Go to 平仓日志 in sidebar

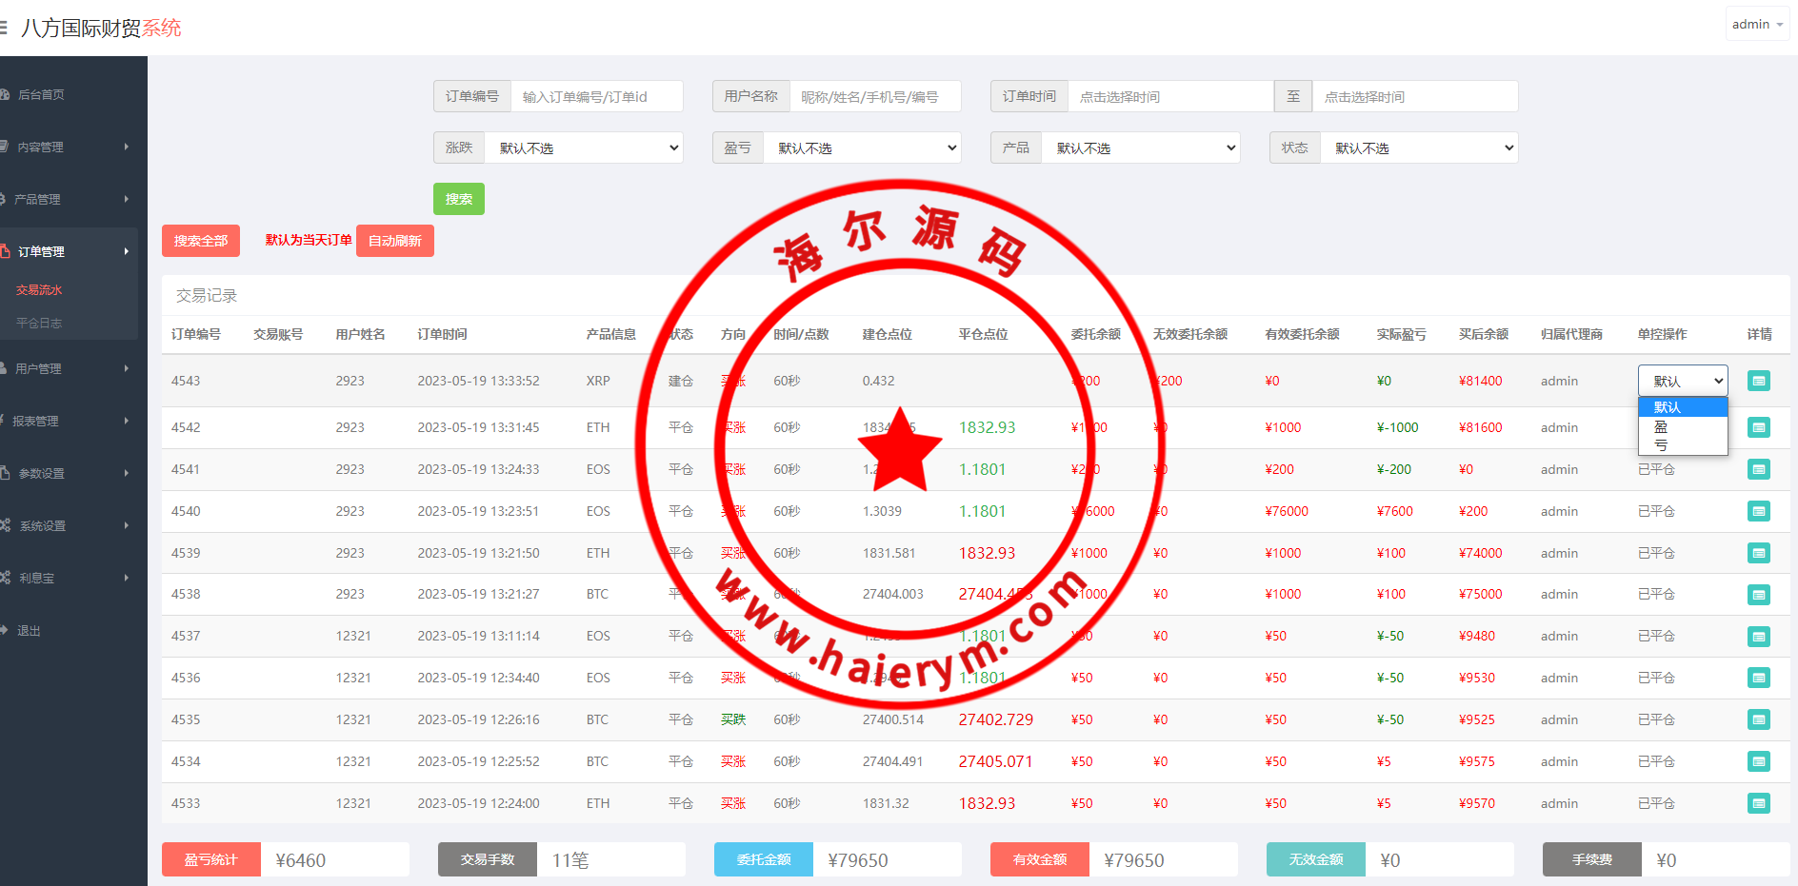[x=39, y=324]
